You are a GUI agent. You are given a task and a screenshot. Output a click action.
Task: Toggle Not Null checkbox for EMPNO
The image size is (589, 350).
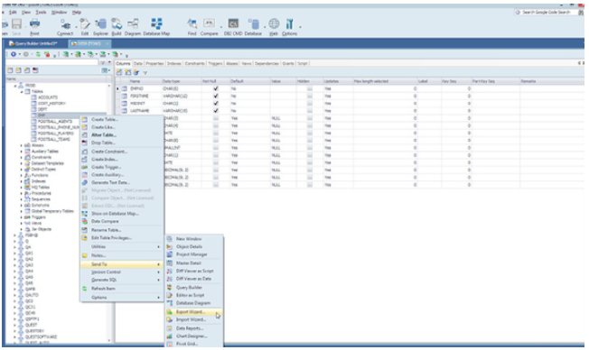[x=216, y=88]
